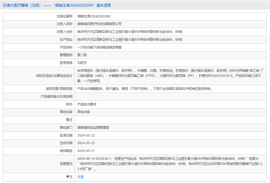Screen dimensions: 270x183
Task: Click the 变更情况 label cell
Action: (39, 164)
